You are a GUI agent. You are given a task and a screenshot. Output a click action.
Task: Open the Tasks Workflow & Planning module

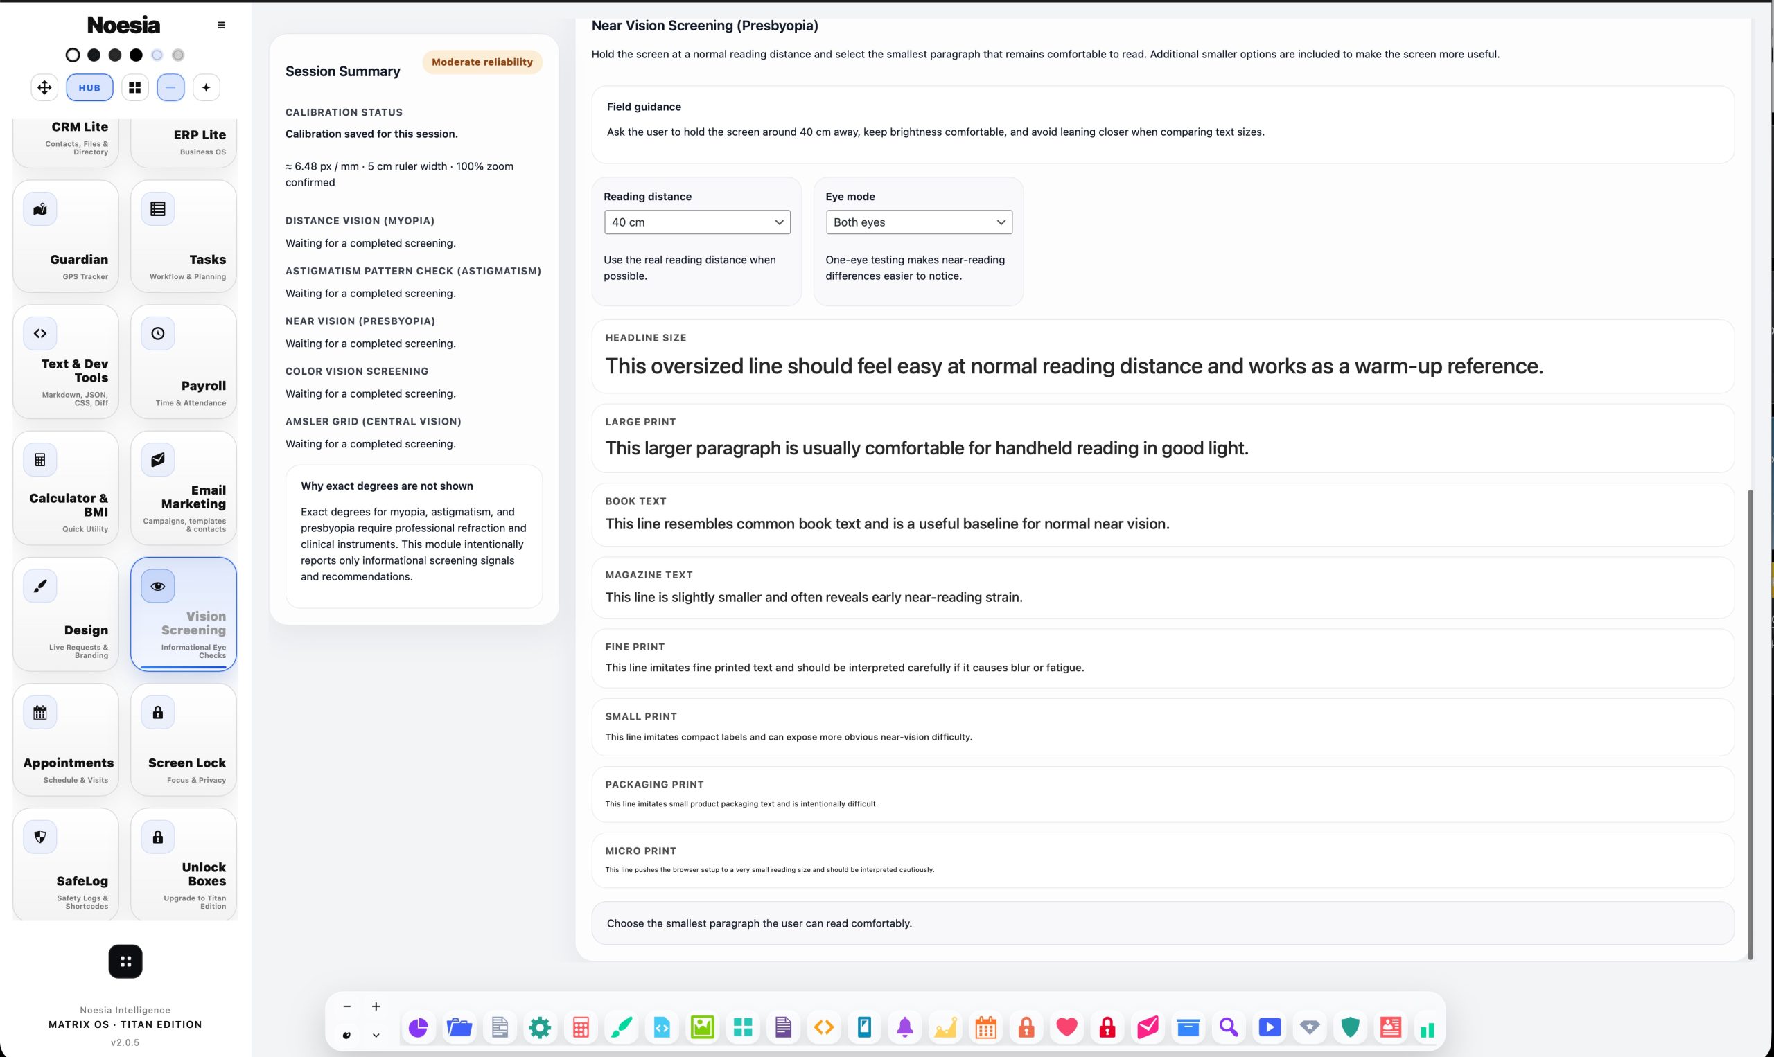183,236
